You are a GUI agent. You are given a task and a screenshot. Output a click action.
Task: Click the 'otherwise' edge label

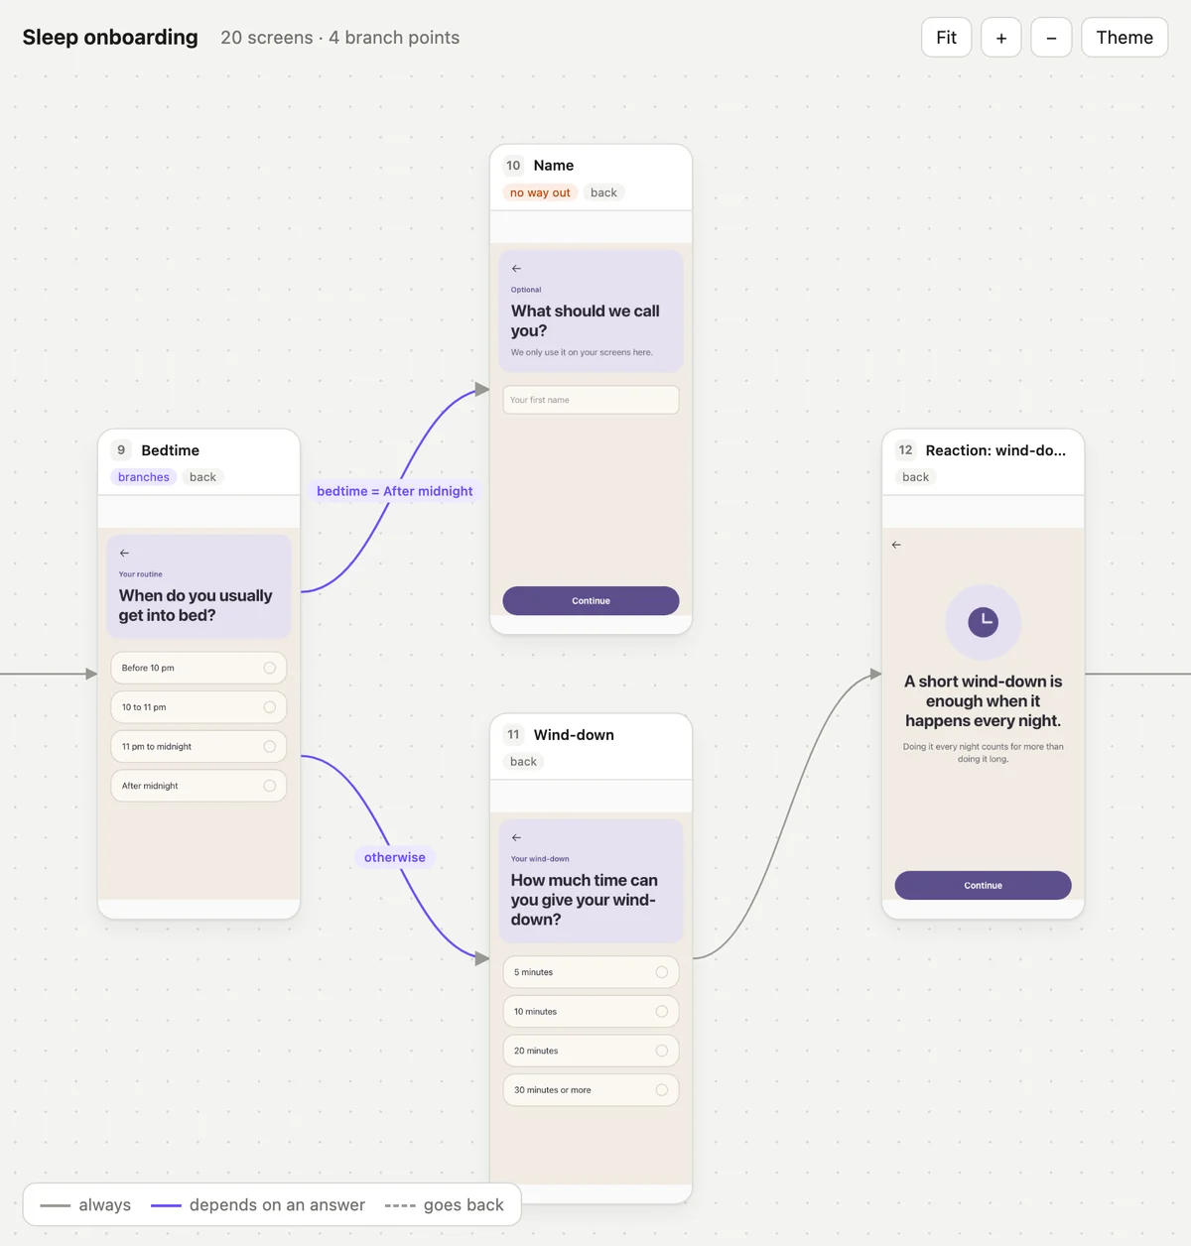pos(395,858)
